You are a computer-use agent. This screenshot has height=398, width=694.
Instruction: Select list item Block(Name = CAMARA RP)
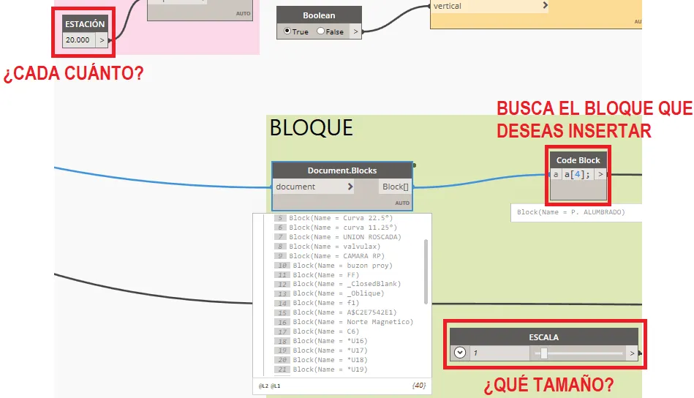337,256
